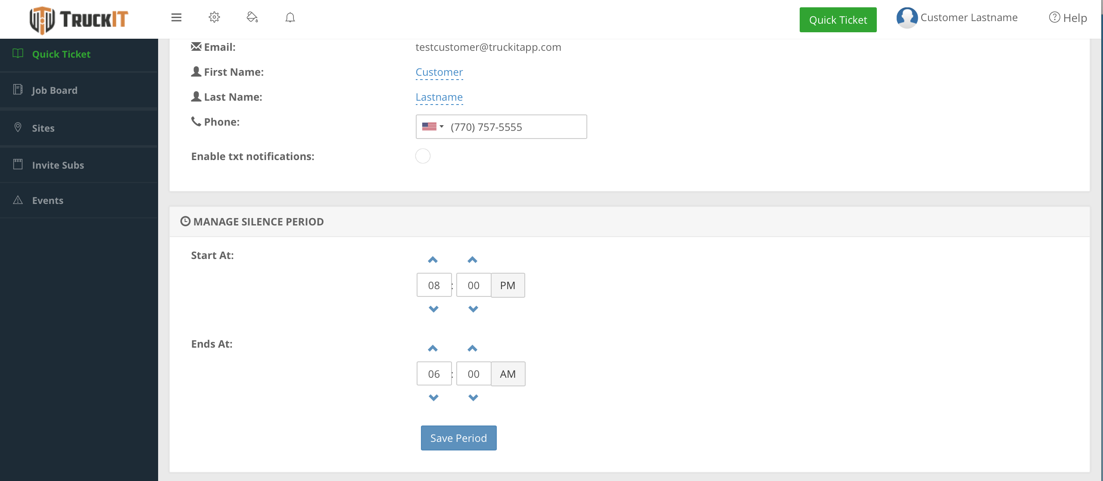Open the settings gear icon
The height and width of the screenshot is (481, 1103).
click(x=214, y=18)
